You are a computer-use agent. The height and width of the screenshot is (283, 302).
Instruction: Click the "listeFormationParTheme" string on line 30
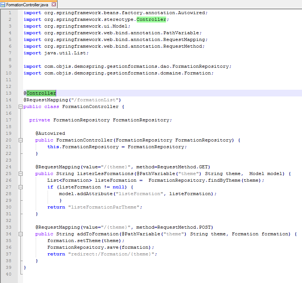coord(104,207)
